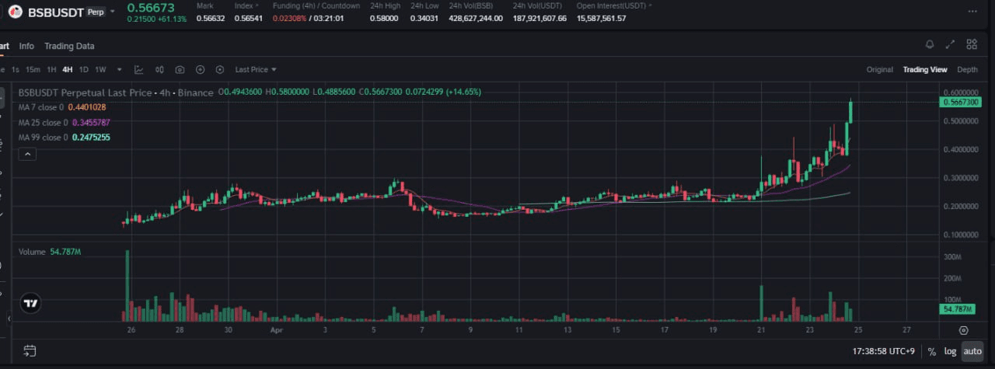
Task: Click the MA 7 close indicator legend
Action: 62,107
